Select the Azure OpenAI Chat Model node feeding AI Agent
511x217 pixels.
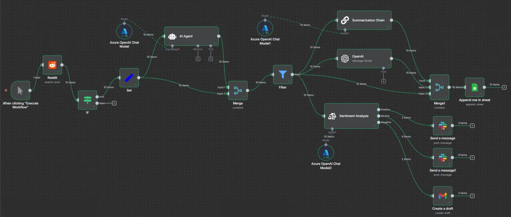(124, 32)
